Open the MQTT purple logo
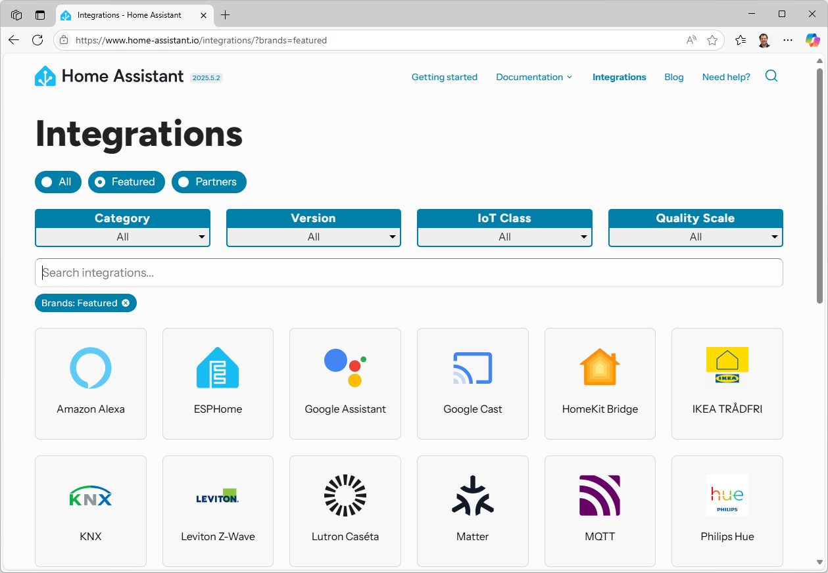 click(600, 495)
